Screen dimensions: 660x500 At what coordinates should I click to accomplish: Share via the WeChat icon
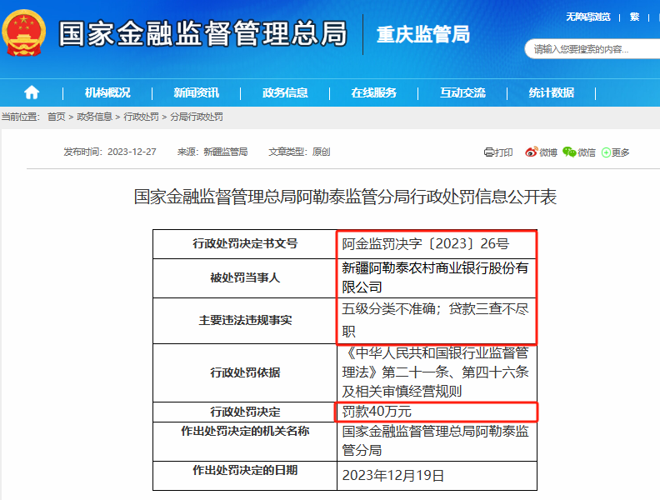click(x=570, y=152)
